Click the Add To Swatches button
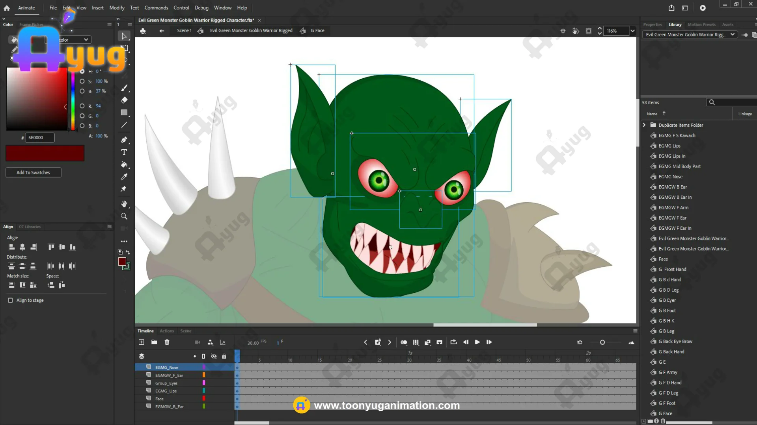Screen dimensions: 757x425 pos(33,173)
